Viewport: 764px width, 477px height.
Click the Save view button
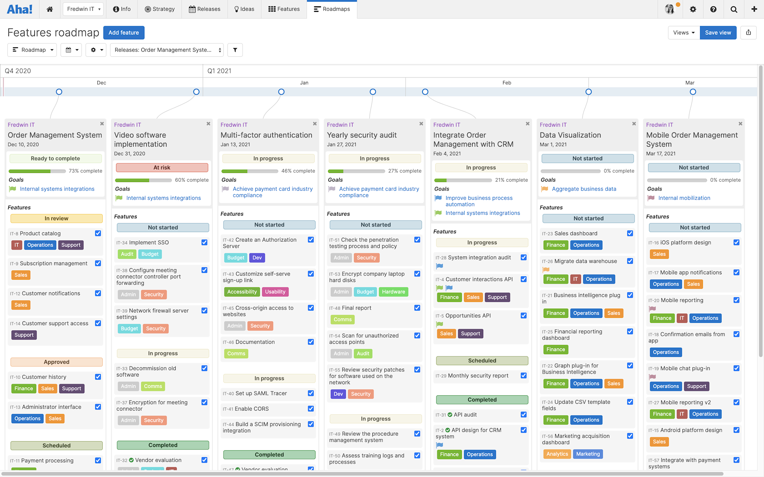(x=718, y=32)
